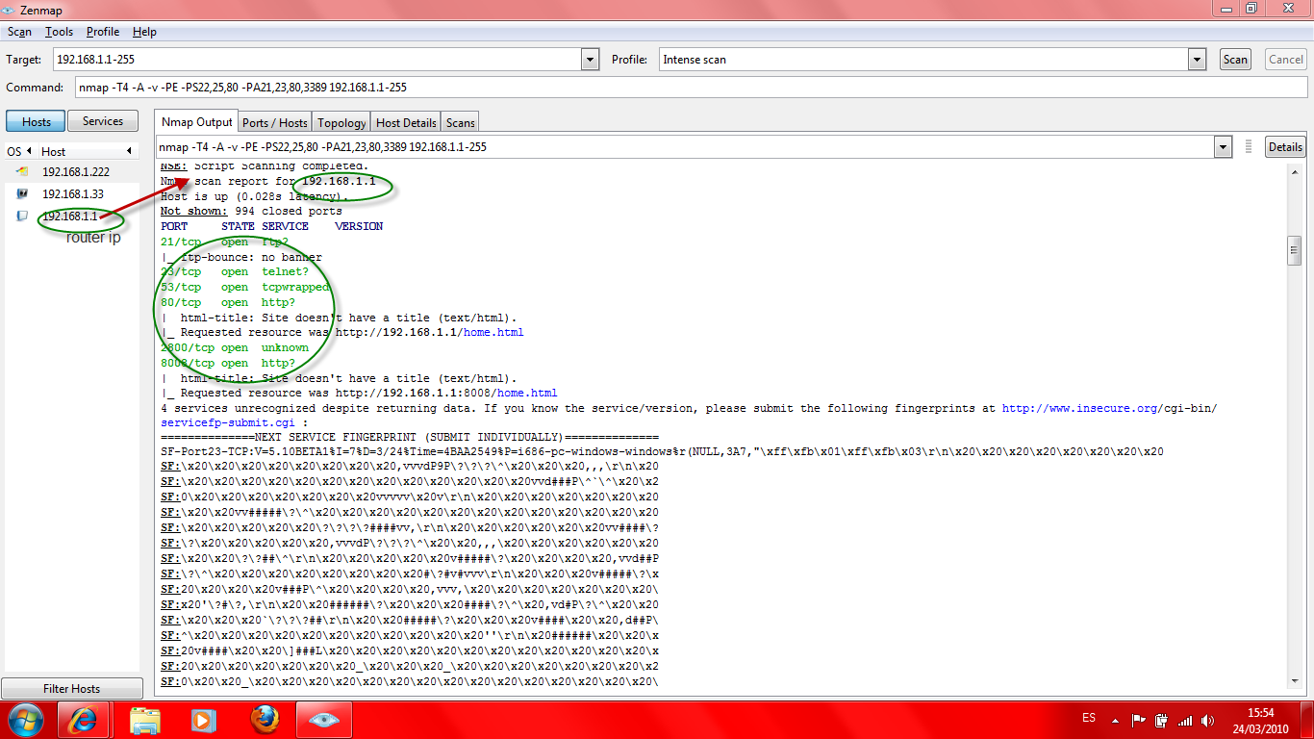Click the output scrollbar down arrow
This screenshot has width=1314, height=739.
[x=1295, y=681]
